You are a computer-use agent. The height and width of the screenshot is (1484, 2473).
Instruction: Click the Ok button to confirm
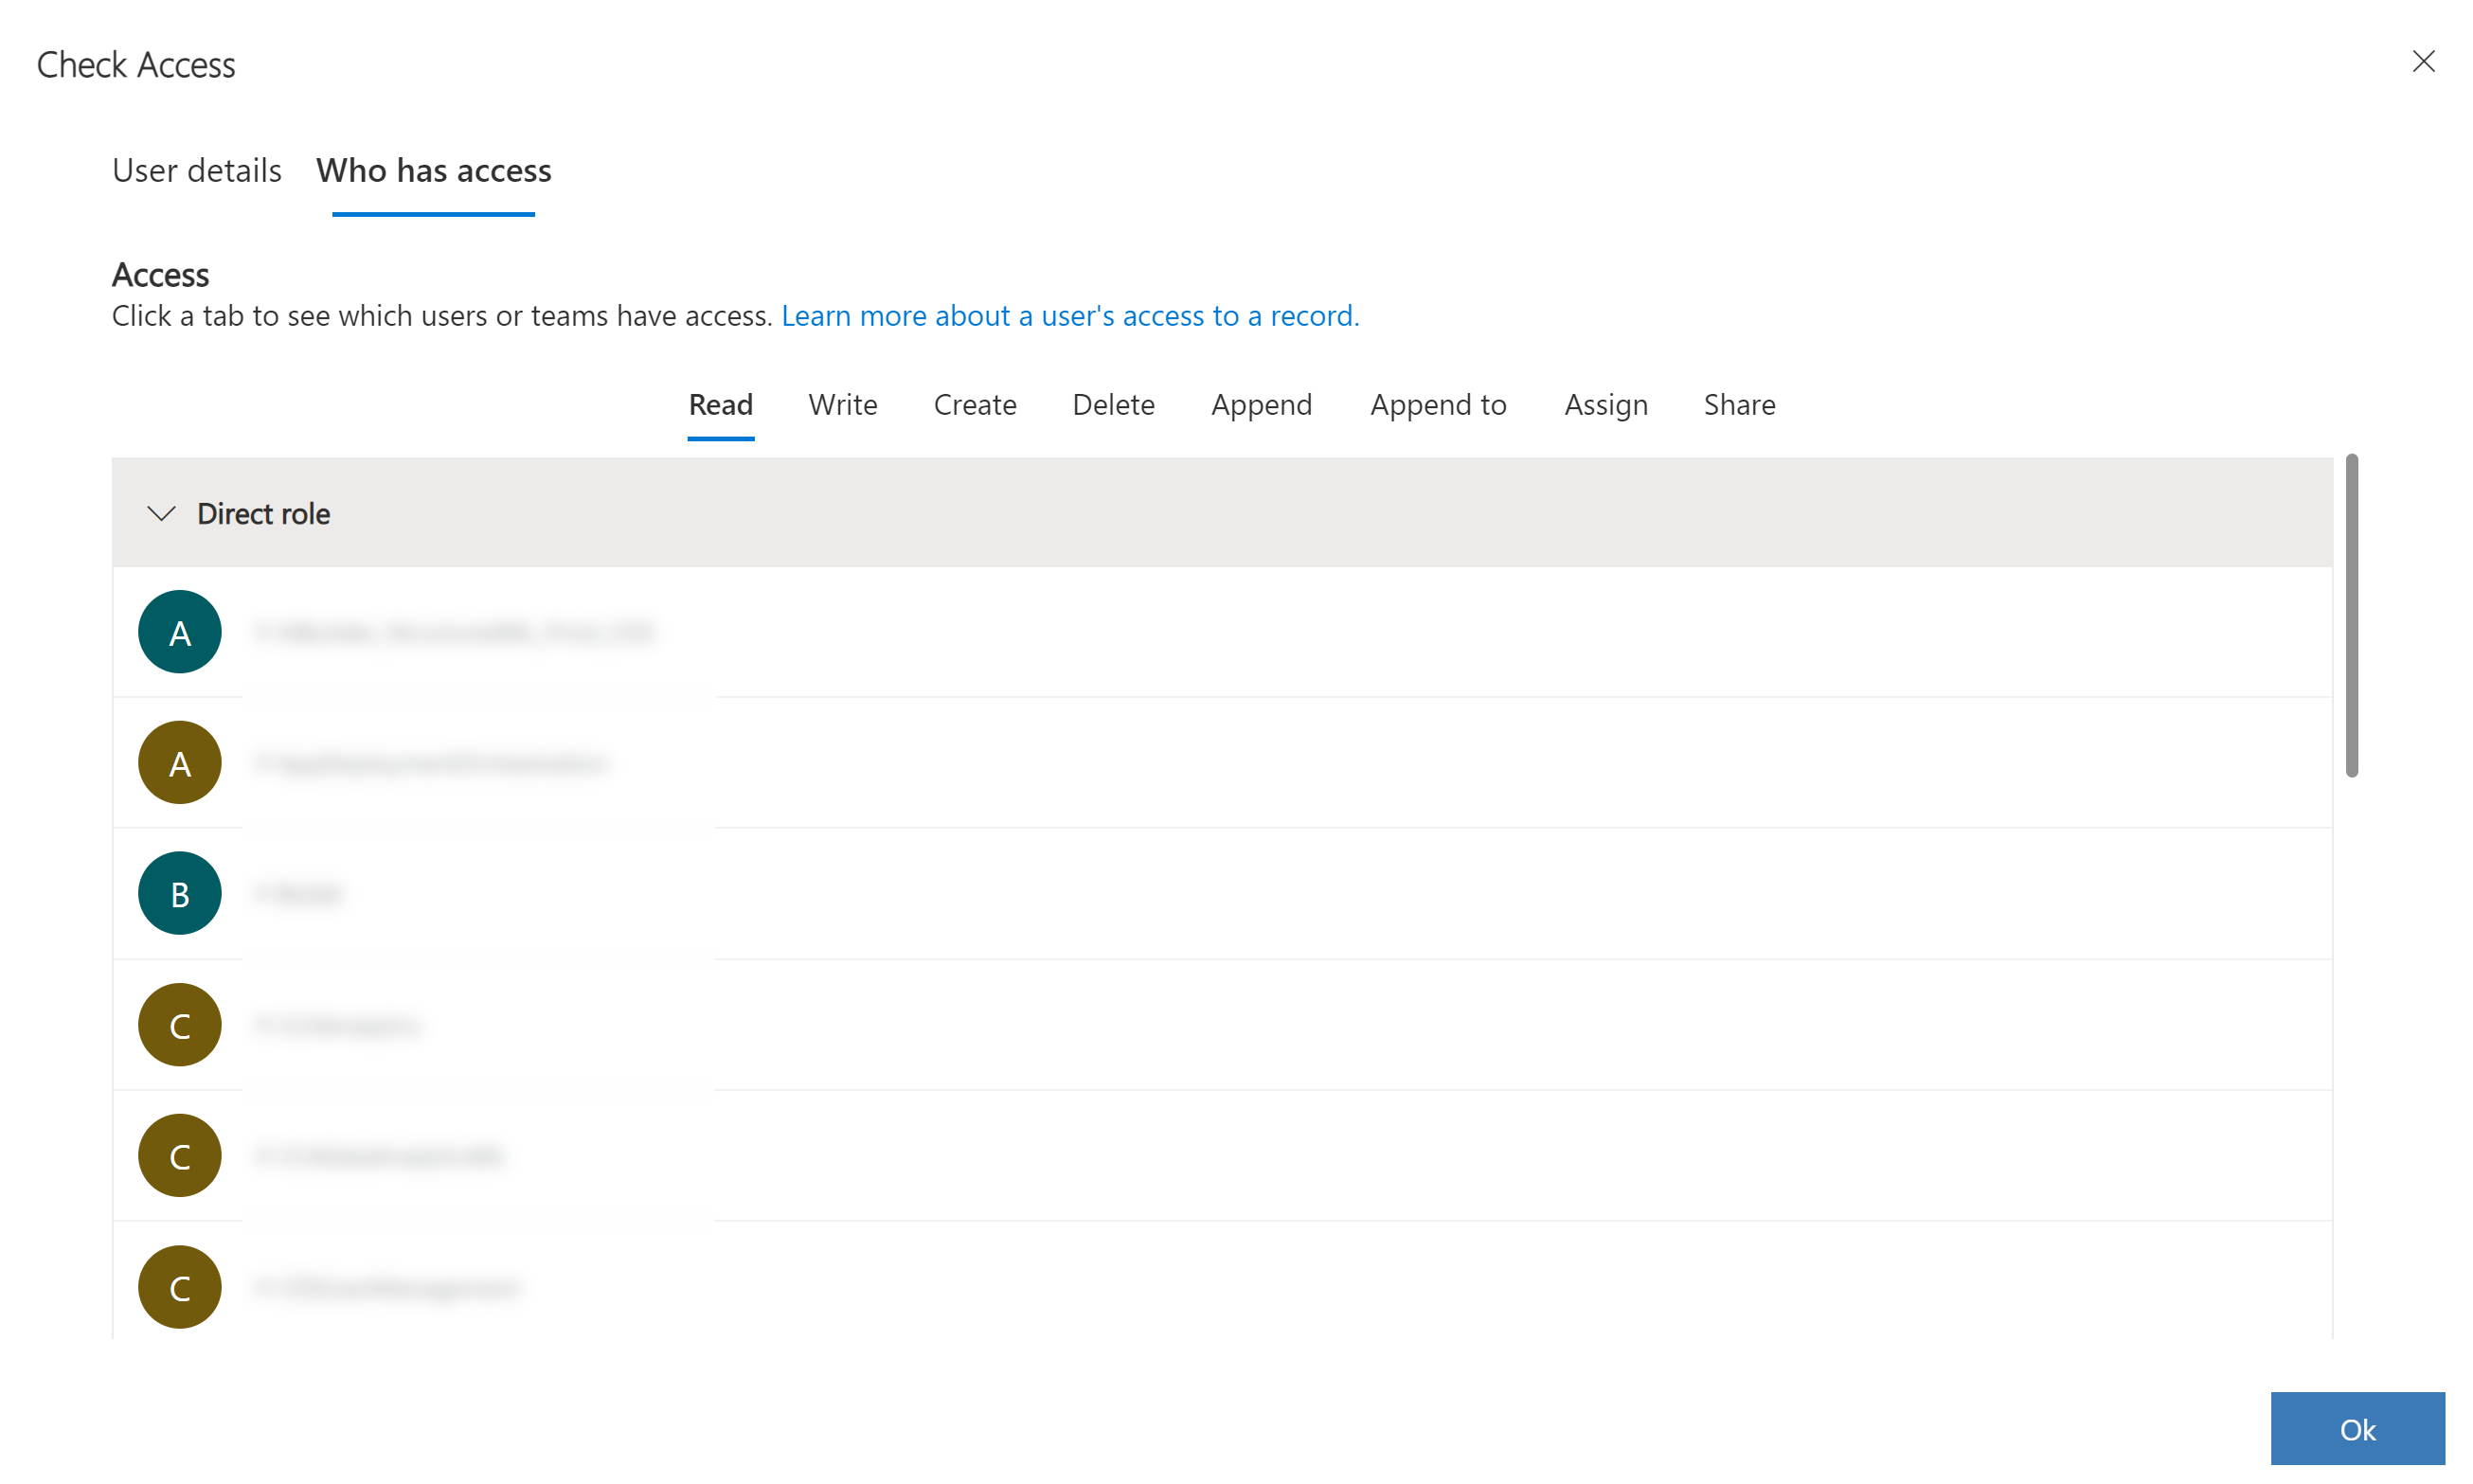2358,1427
